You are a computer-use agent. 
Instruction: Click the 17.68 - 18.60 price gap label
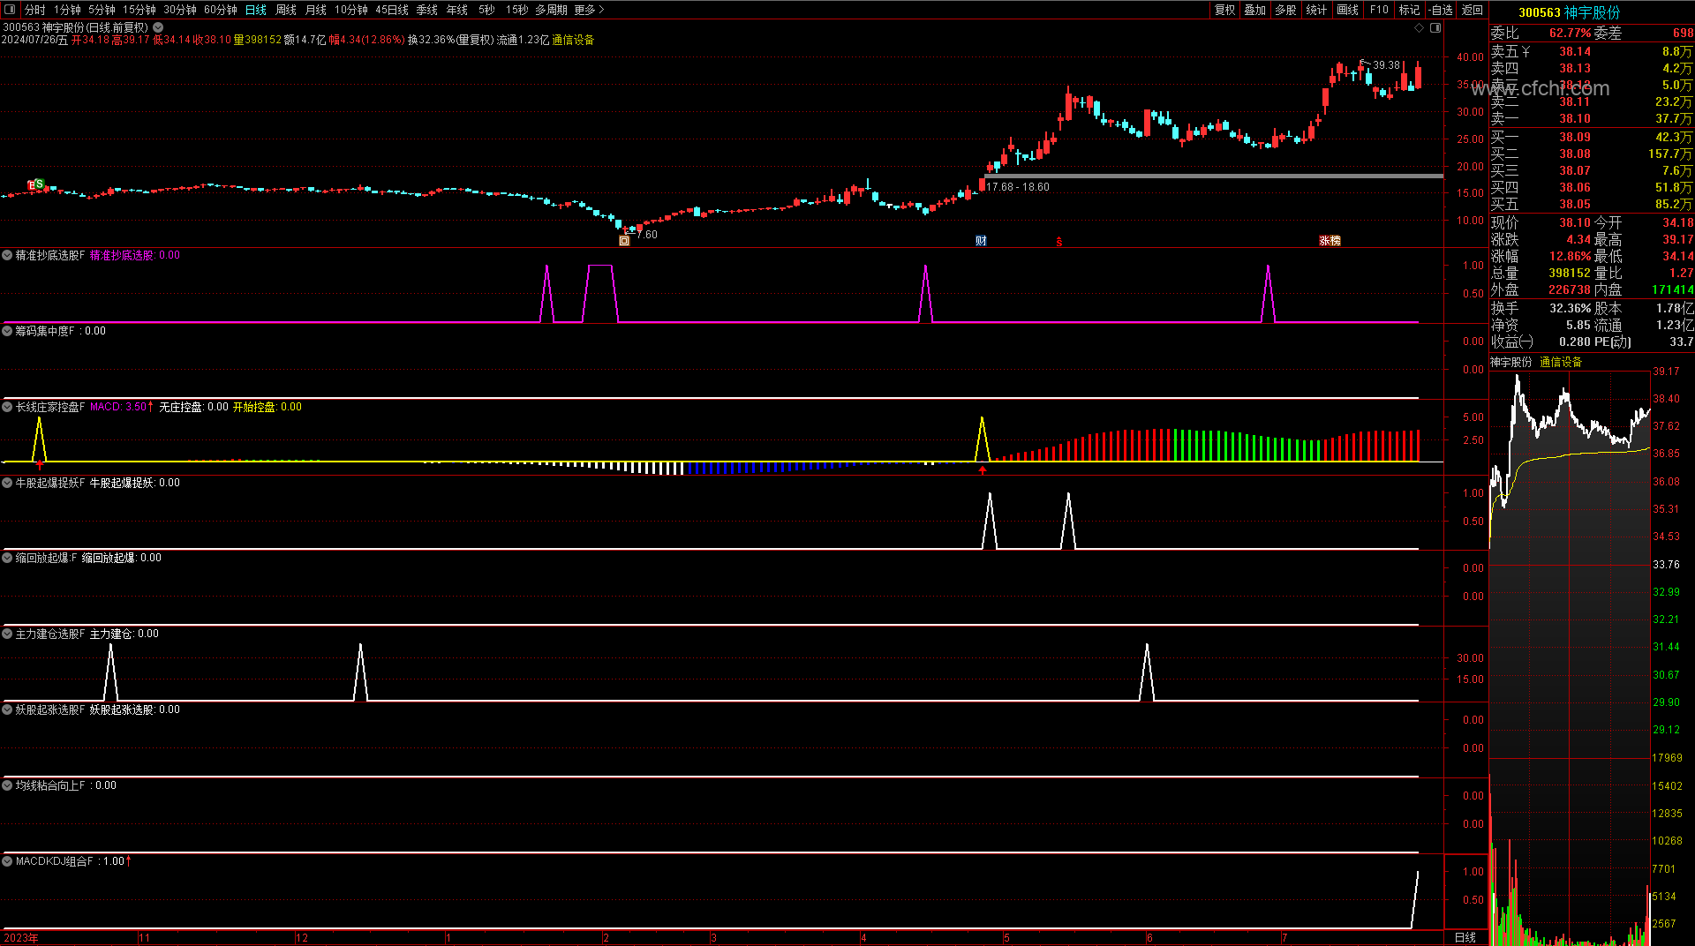[1018, 187]
